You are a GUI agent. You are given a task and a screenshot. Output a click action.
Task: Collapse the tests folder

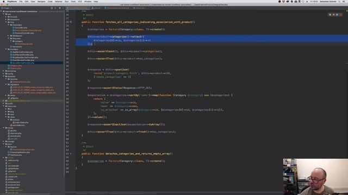click(4, 144)
